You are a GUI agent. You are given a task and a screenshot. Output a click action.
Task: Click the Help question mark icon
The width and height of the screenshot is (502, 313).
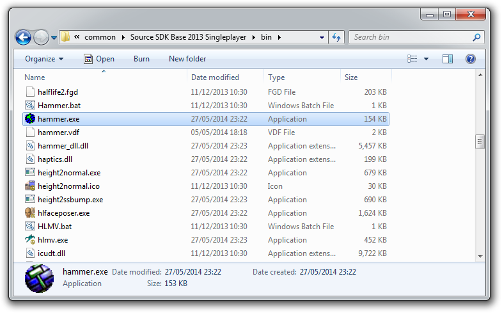(x=470, y=59)
